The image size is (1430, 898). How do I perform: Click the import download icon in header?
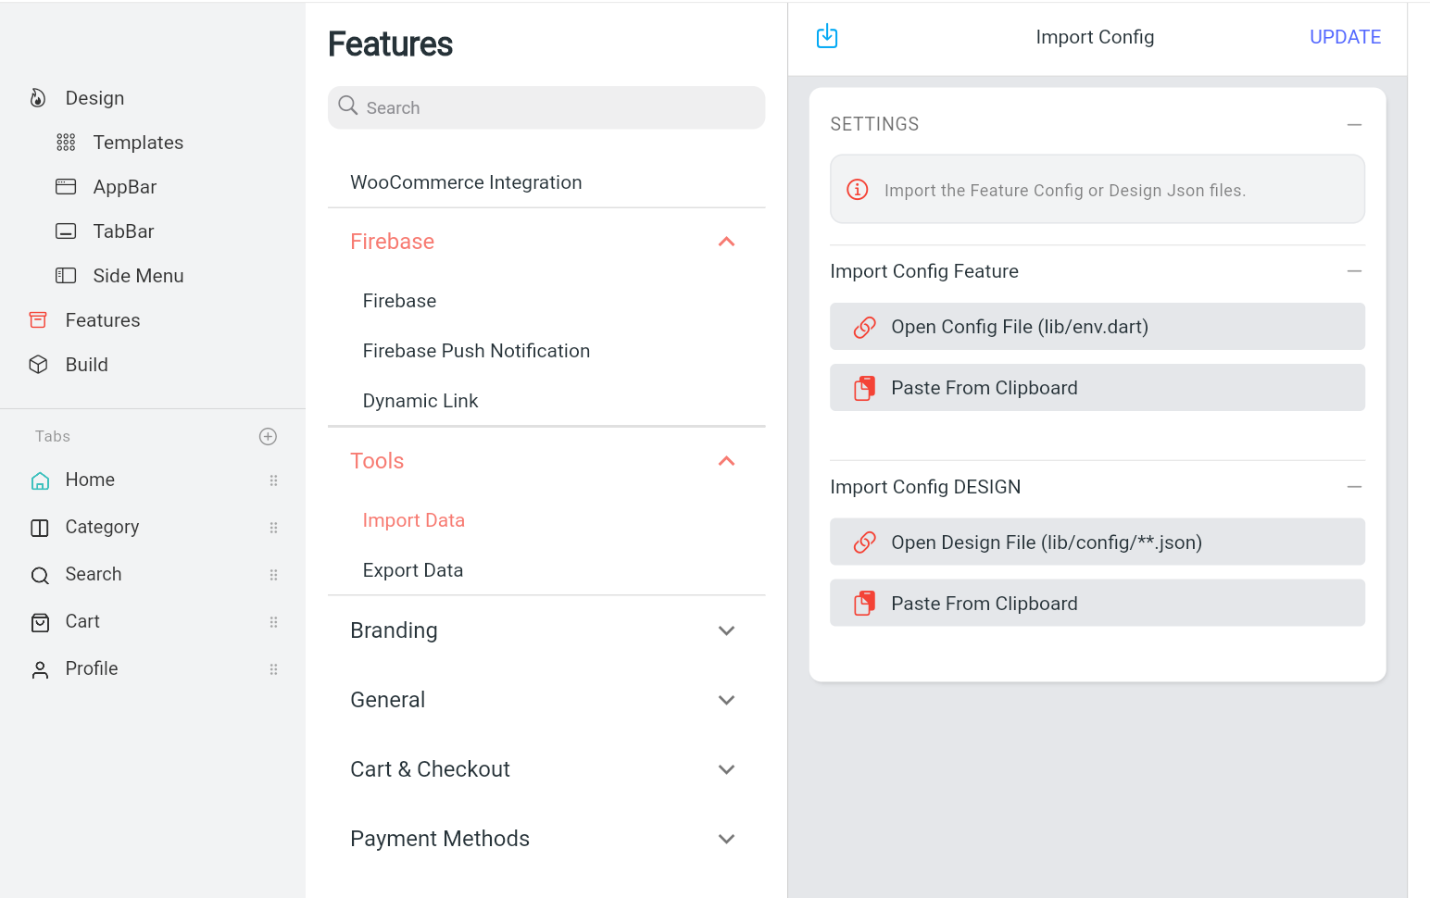[827, 37]
